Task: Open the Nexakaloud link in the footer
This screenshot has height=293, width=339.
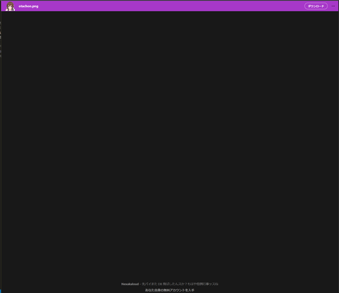Action: (130, 284)
